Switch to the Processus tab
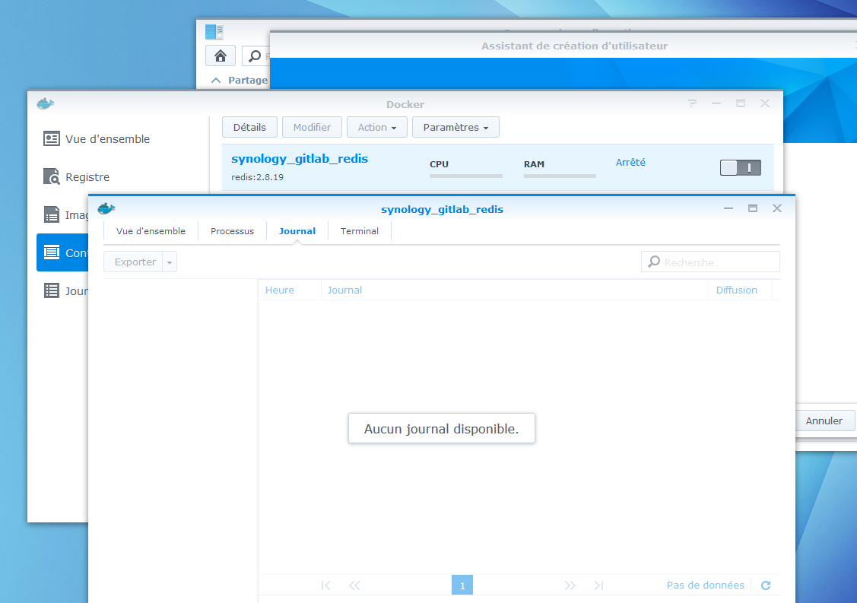 (232, 231)
